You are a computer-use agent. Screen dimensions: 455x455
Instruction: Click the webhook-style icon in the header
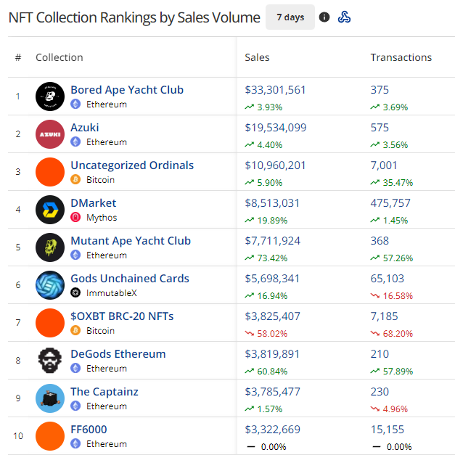[345, 17]
